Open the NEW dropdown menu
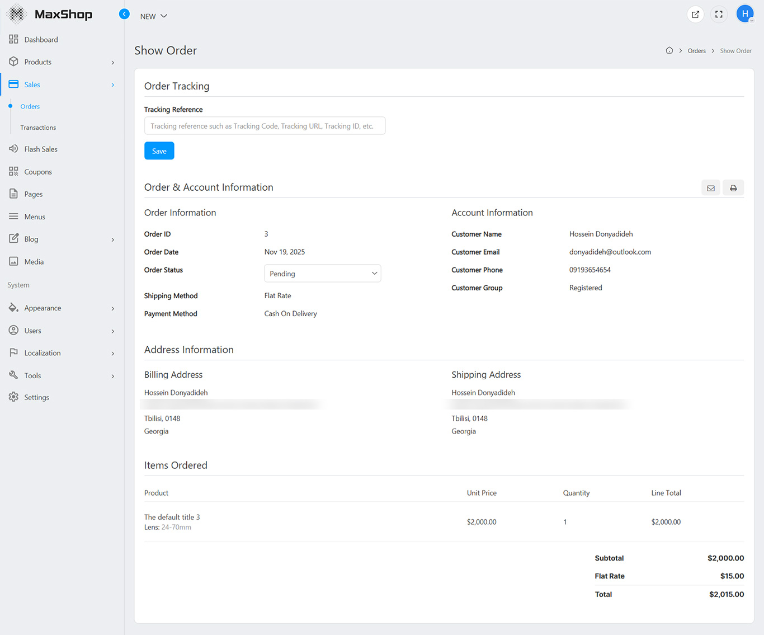Screen dimensions: 764x635 tap(153, 16)
